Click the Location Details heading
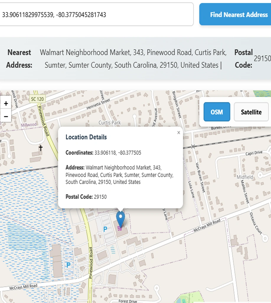Screen dimensions: 271x303 click(86, 137)
